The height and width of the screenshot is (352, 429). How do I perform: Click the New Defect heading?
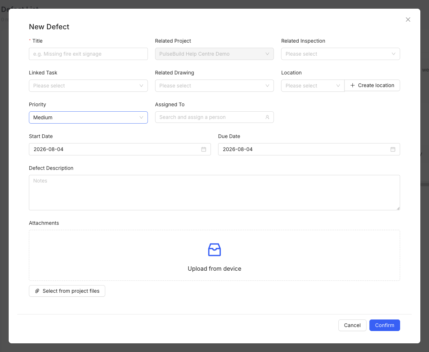49,27
